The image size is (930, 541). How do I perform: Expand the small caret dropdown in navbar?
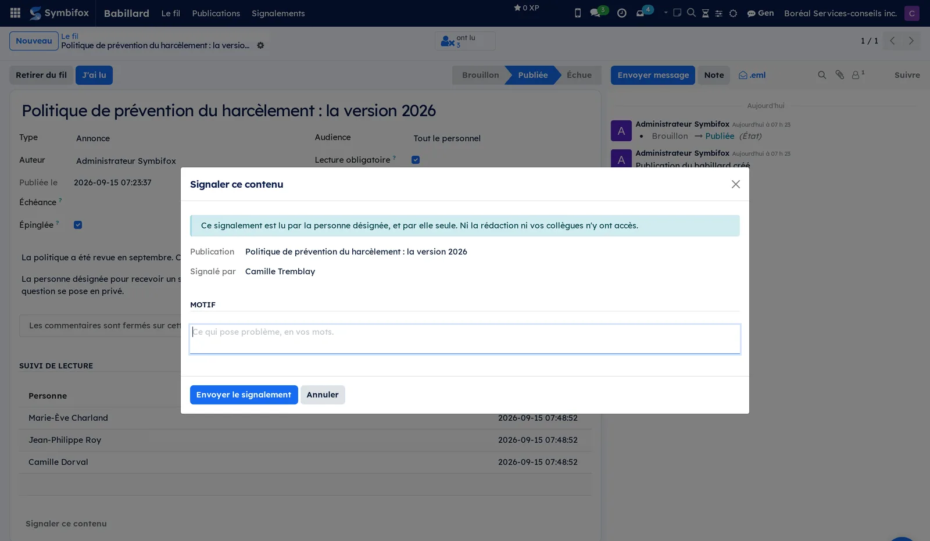coord(666,12)
